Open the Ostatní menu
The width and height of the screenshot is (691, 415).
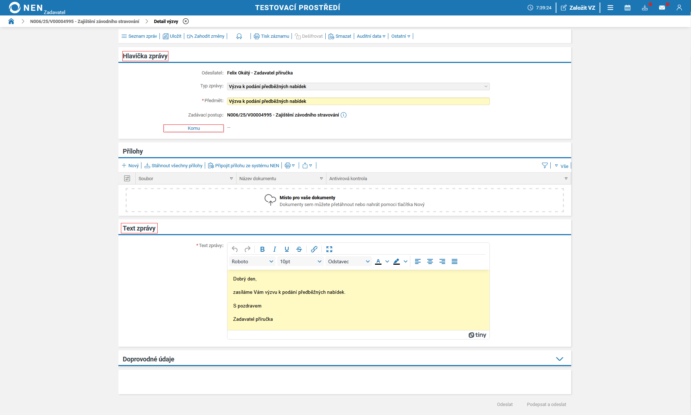coord(401,36)
